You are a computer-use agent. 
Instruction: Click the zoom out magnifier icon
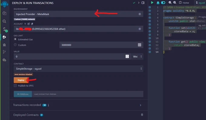click(x=170, y=2)
